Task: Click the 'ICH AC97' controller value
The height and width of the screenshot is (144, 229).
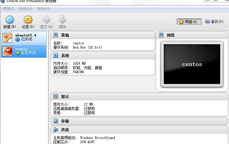Action: pyautogui.click(x=87, y=142)
